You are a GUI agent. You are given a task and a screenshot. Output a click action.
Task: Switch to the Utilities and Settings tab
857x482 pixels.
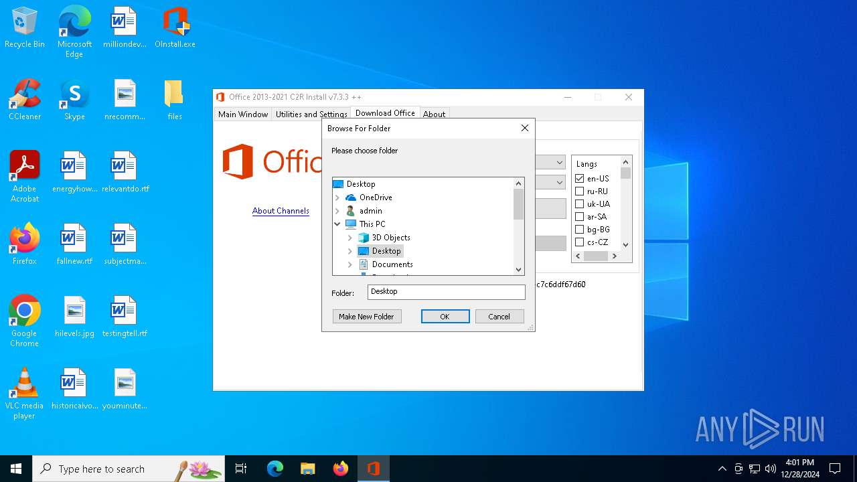(311, 114)
